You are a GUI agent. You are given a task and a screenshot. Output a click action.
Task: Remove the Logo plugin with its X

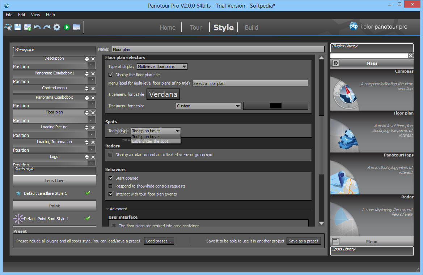[x=93, y=157]
